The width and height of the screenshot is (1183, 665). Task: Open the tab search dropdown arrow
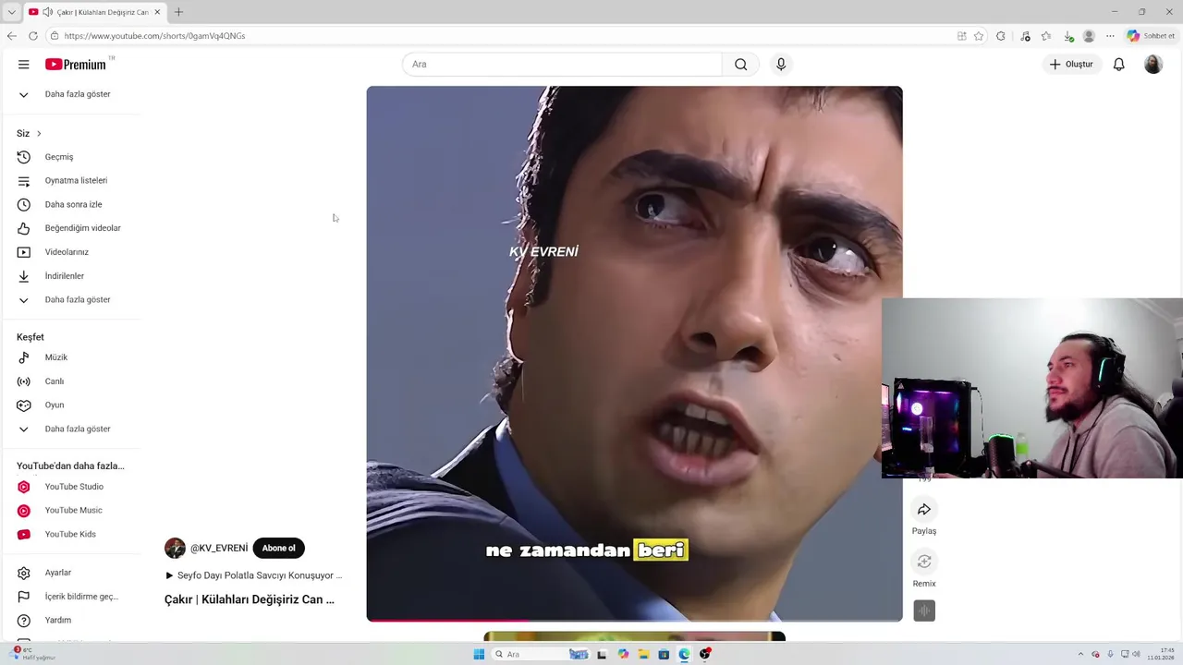tap(11, 12)
